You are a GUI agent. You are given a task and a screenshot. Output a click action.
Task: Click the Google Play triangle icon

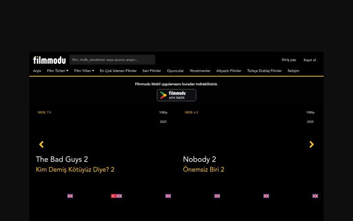tap(163, 95)
